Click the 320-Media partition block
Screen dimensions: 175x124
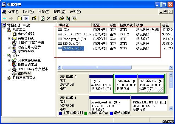click(151, 84)
